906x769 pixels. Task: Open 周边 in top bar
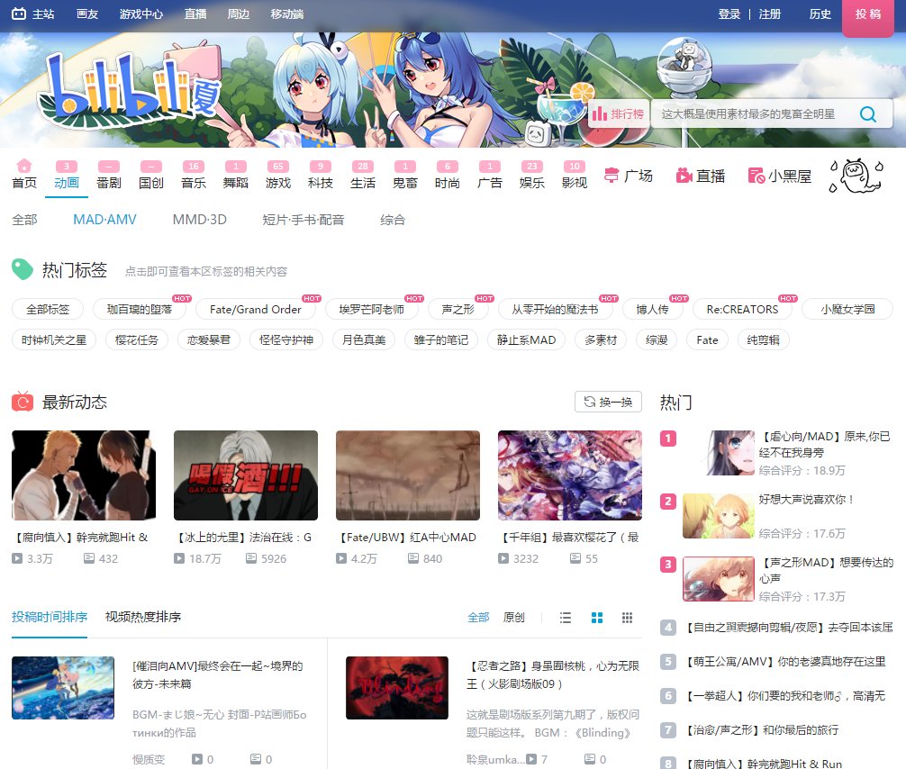tap(238, 14)
